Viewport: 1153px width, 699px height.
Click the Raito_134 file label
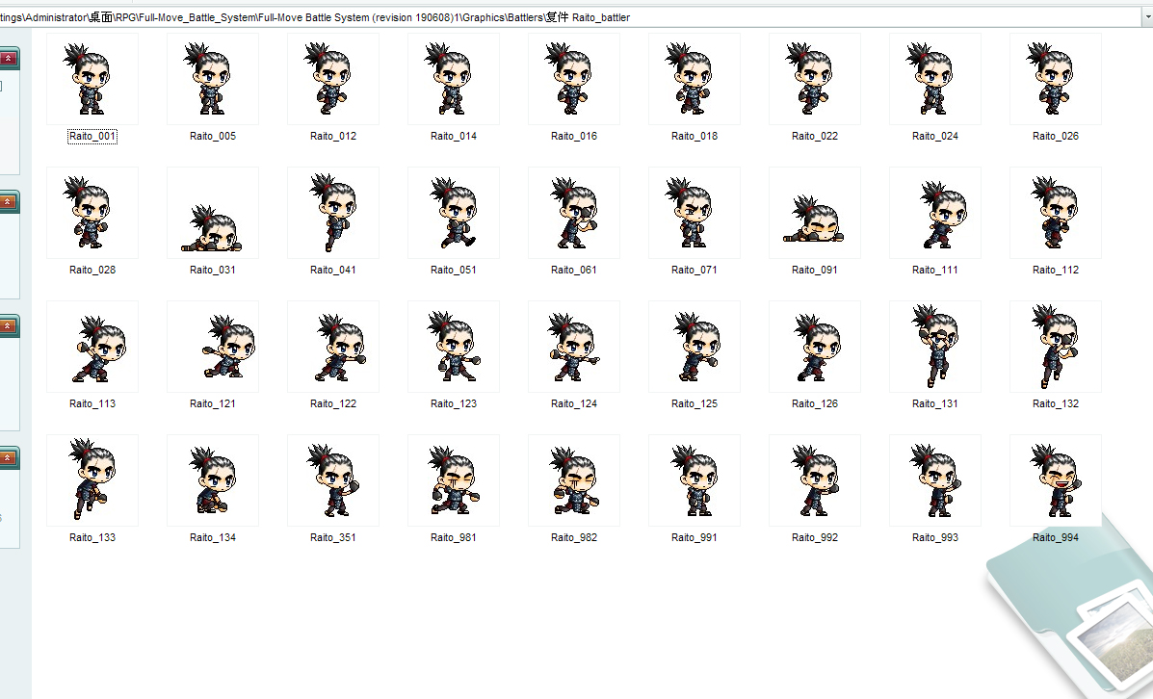[x=213, y=537]
